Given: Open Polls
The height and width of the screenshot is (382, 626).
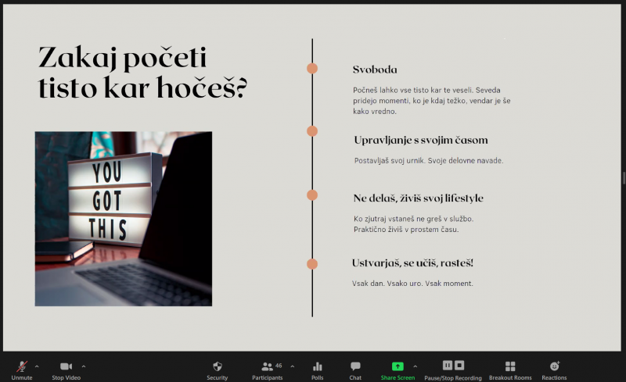Looking at the screenshot, I should click(x=318, y=370).
